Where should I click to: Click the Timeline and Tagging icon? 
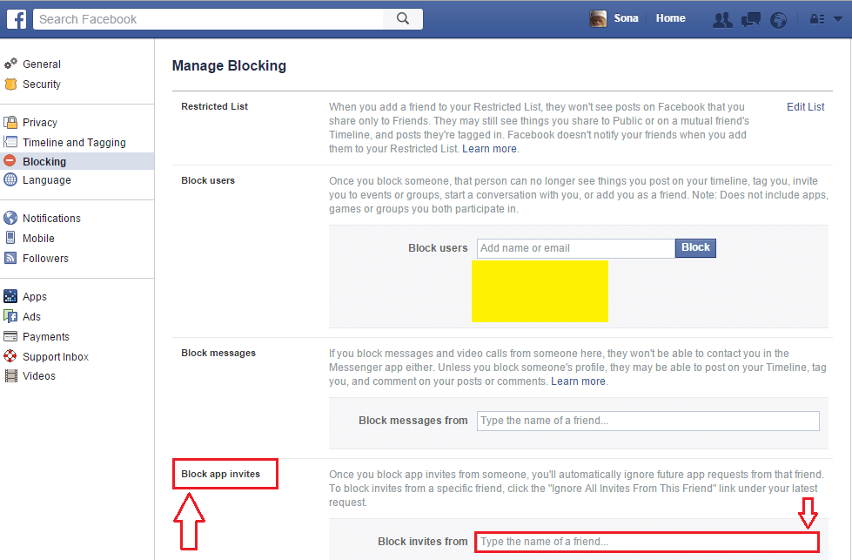(10, 142)
